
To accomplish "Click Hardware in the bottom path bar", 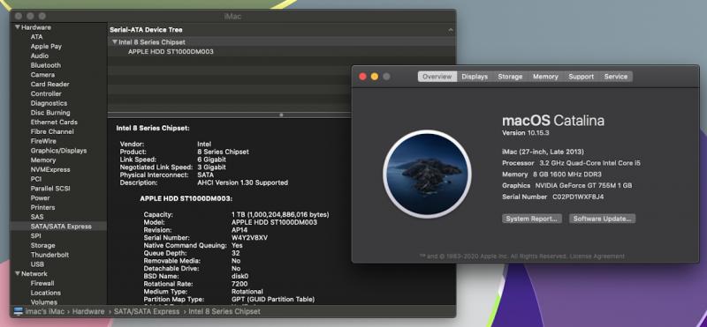I will tap(88, 311).
